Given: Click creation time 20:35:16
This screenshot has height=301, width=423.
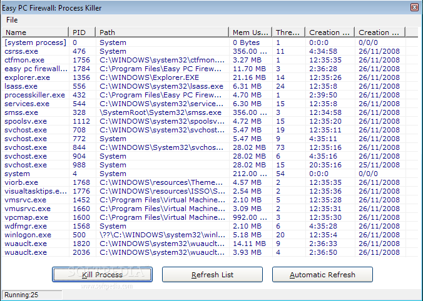Looking at the screenshot, I should click(x=325, y=165).
